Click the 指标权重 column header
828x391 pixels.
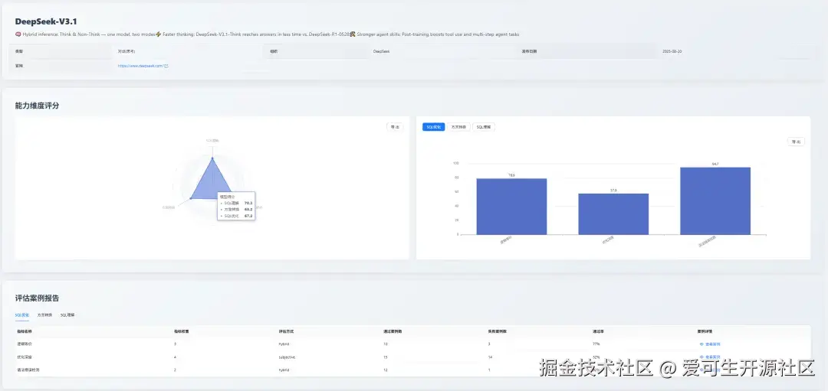(x=181, y=331)
